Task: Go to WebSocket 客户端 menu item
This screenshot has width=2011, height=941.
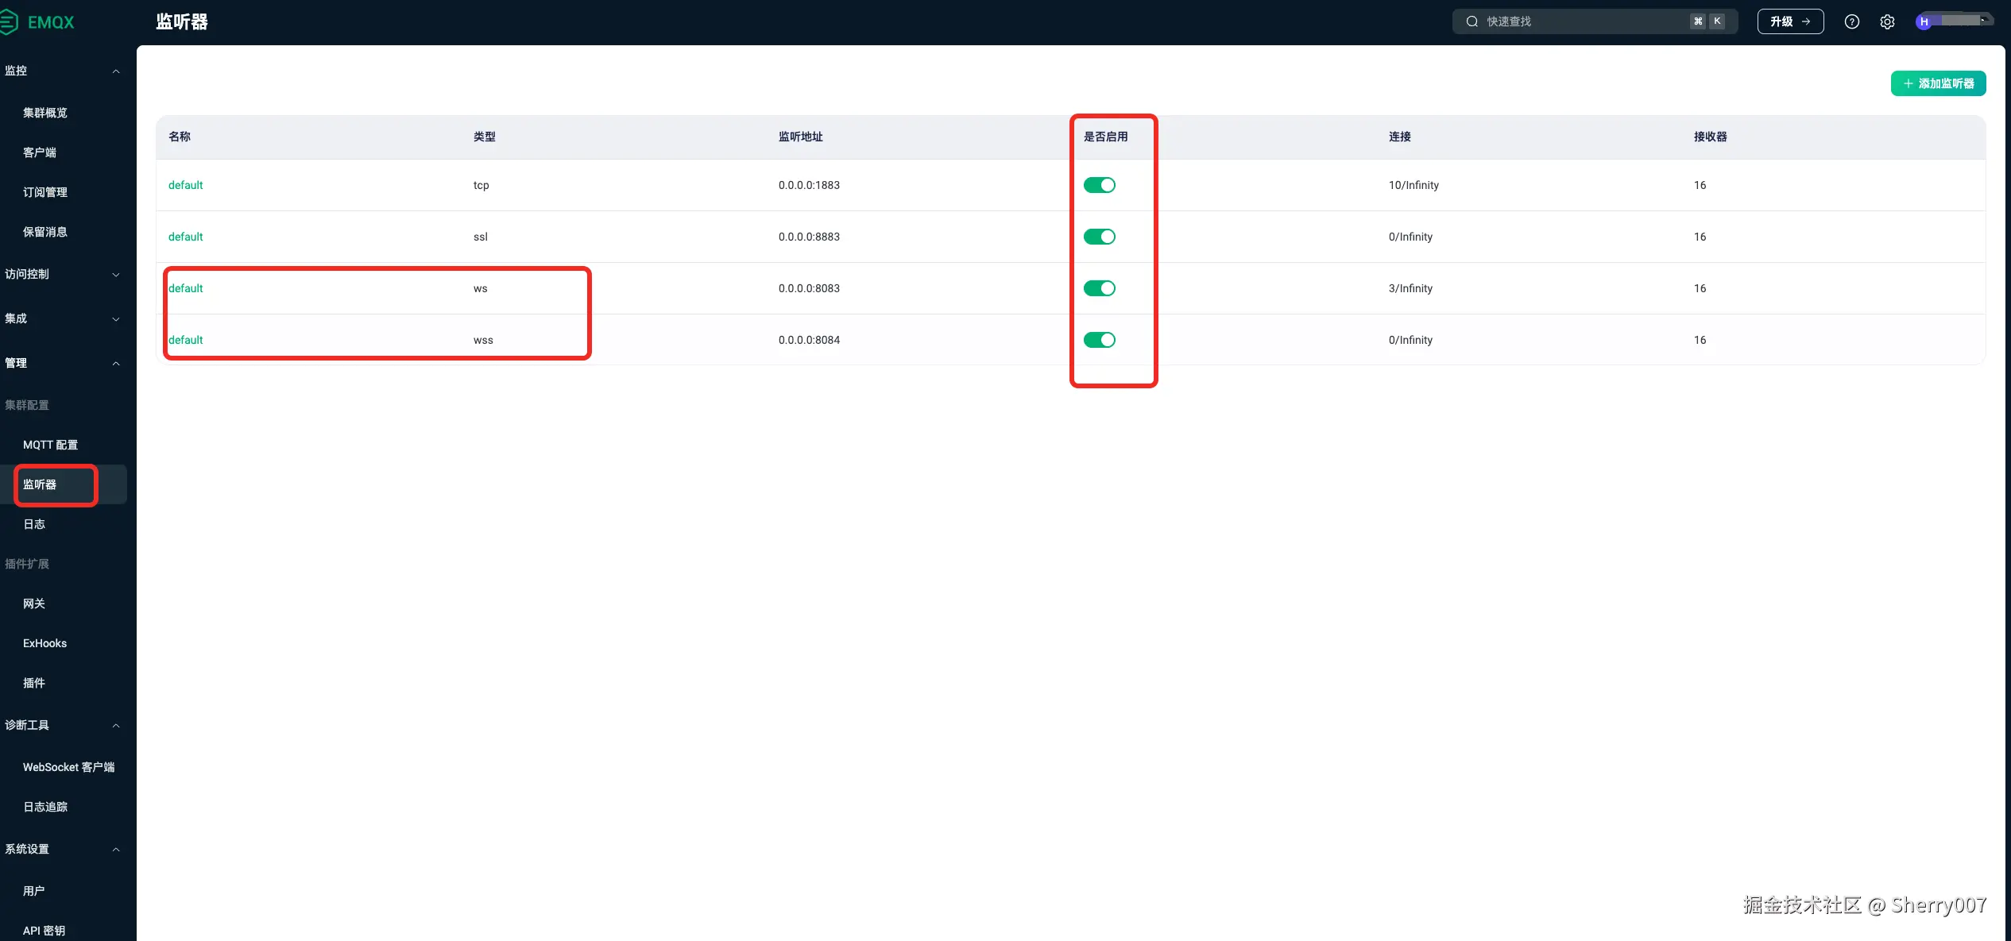Action: (68, 767)
